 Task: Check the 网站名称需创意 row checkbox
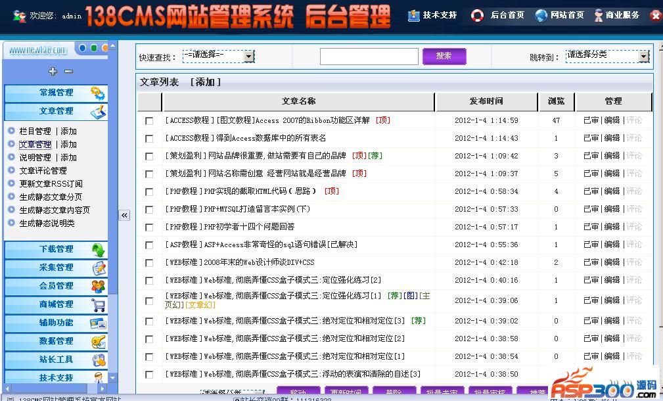(149, 174)
